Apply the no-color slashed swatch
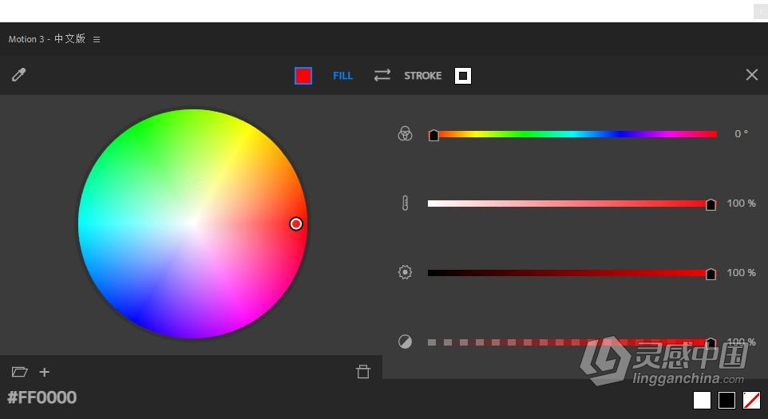Screen dimensions: 768x419 (x=752, y=401)
